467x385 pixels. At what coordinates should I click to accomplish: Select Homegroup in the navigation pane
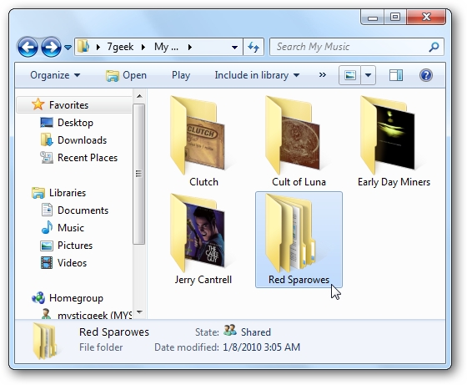[x=68, y=298]
